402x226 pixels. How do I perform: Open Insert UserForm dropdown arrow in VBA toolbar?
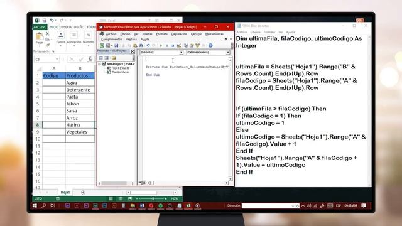pos(112,46)
